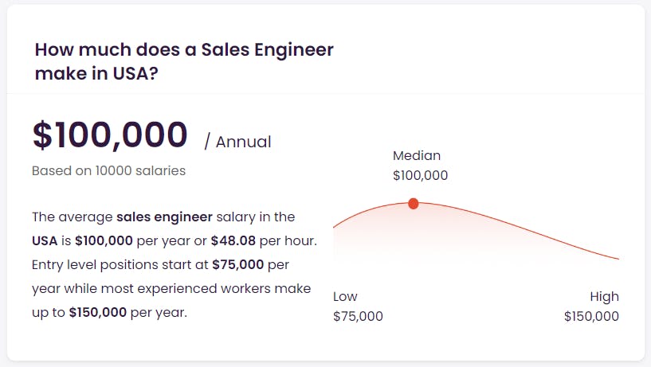The width and height of the screenshot is (651, 367).
Task: Click the Sales Engineer salary heading
Action: pyautogui.click(x=184, y=61)
